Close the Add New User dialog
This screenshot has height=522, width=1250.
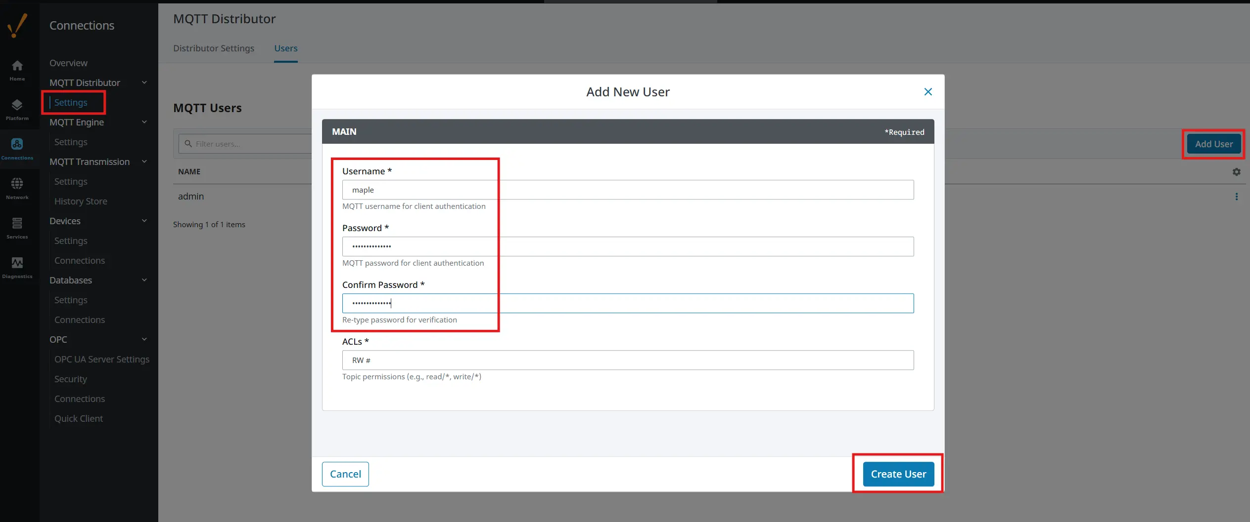pos(927,91)
